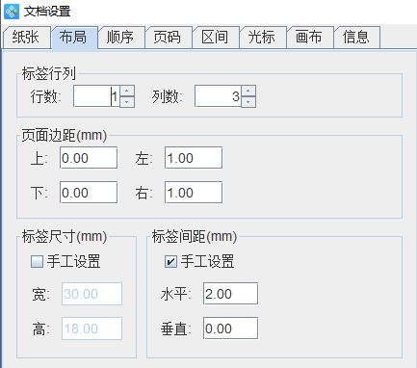Uncheck 手工设置 checkbox under 标签间距
This screenshot has height=368, width=417.
tap(170, 261)
